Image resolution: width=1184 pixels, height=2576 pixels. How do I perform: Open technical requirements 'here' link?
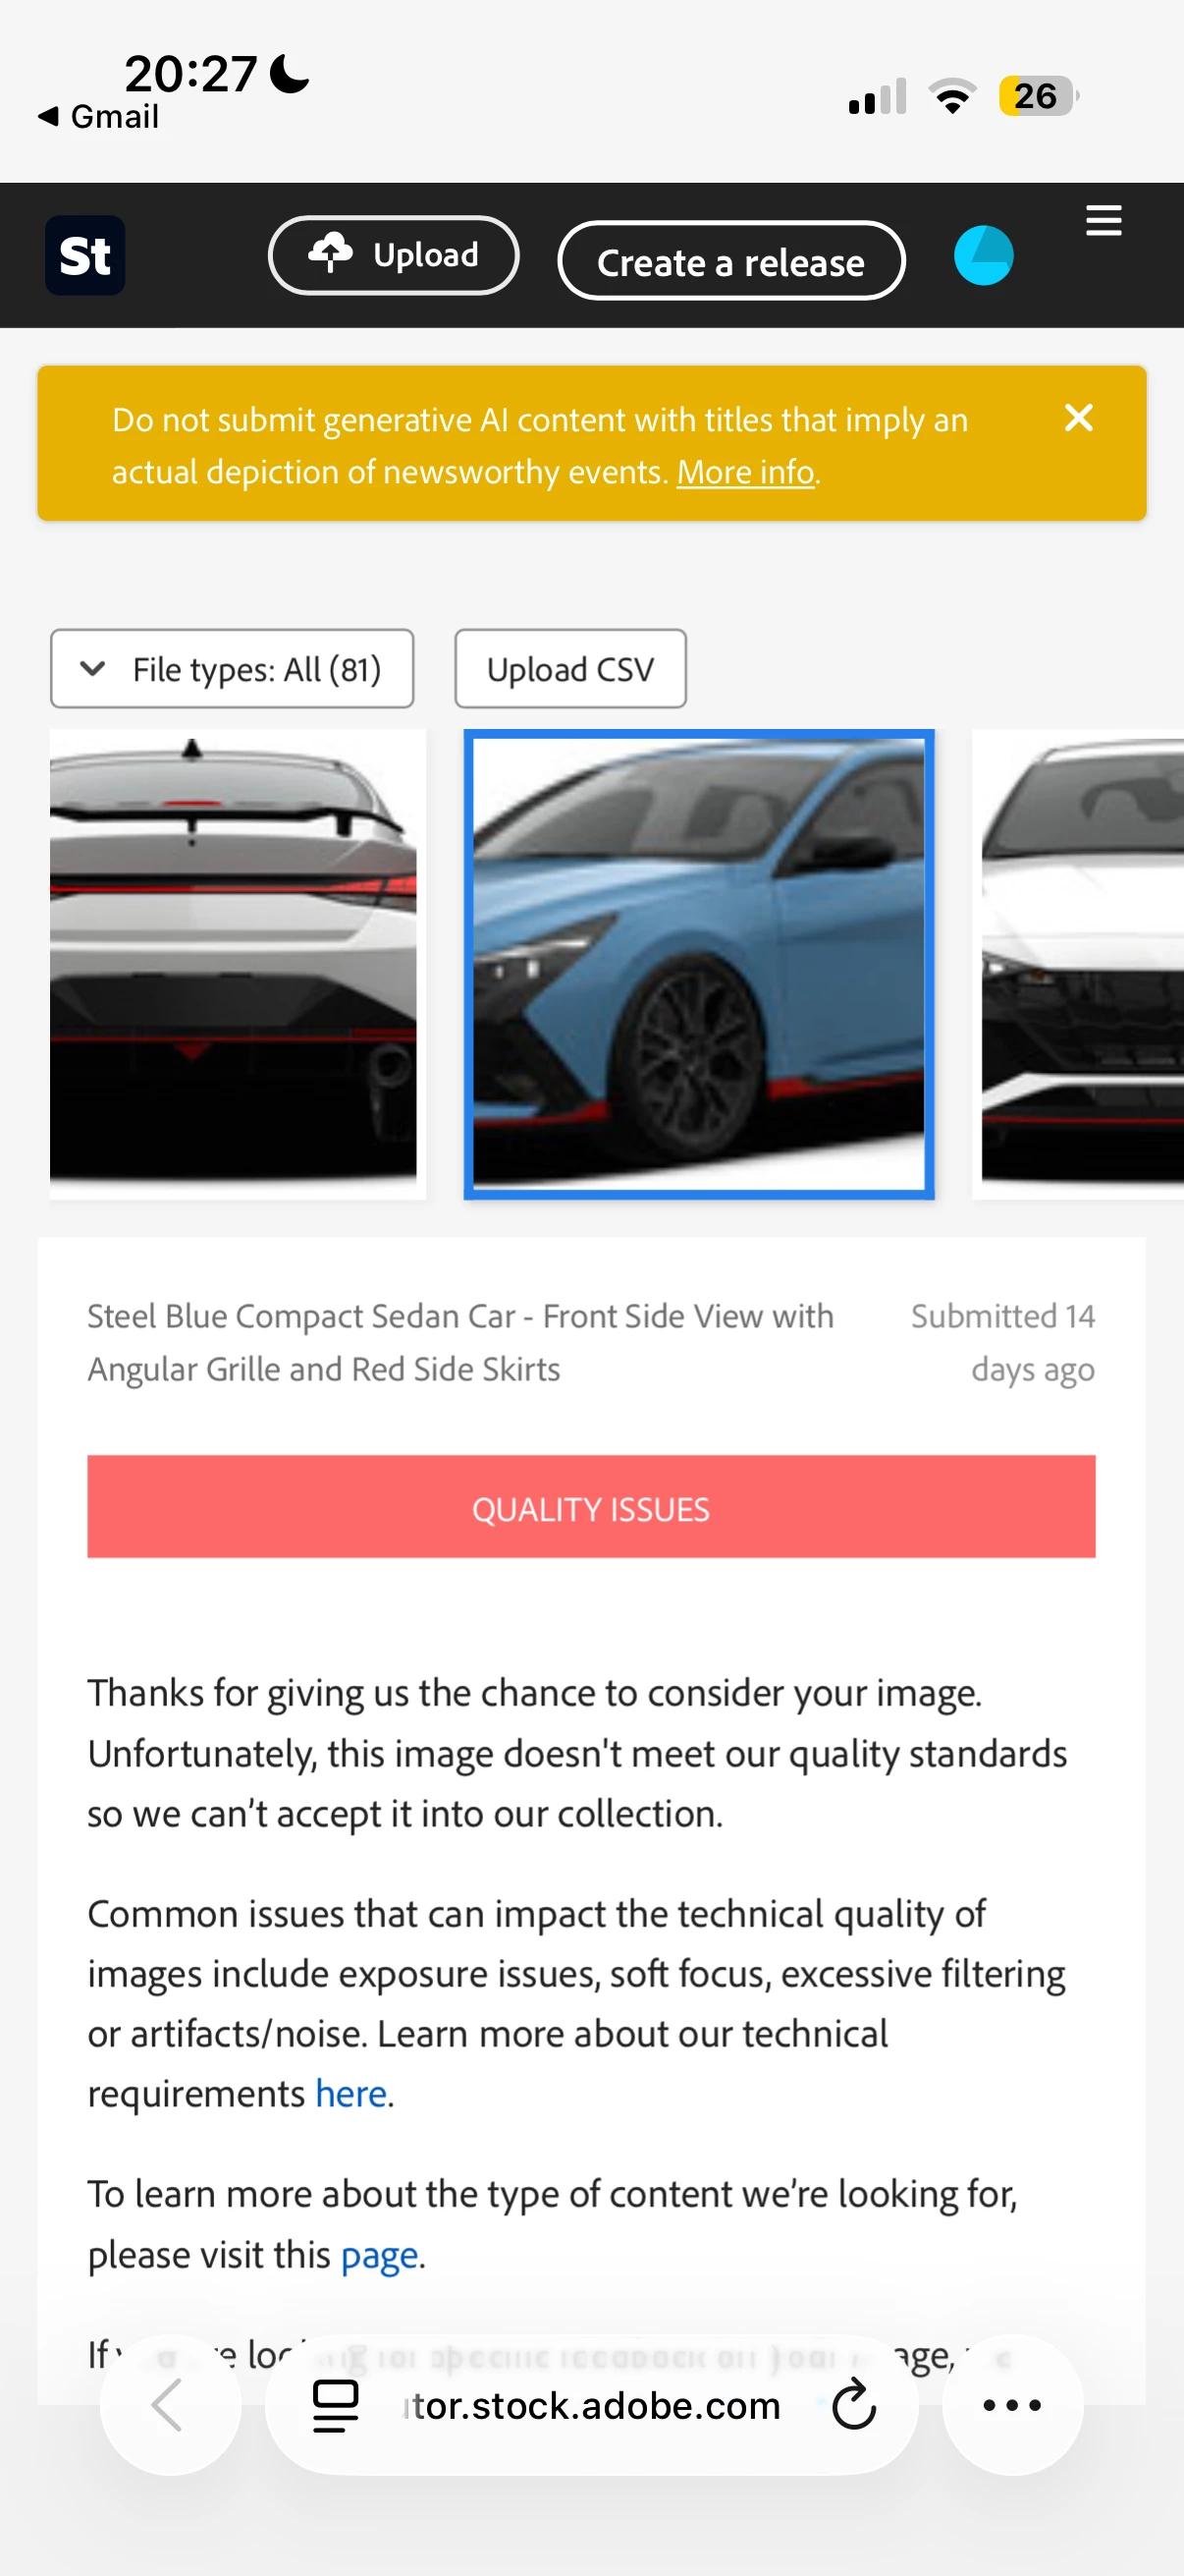click(350, 2093)
